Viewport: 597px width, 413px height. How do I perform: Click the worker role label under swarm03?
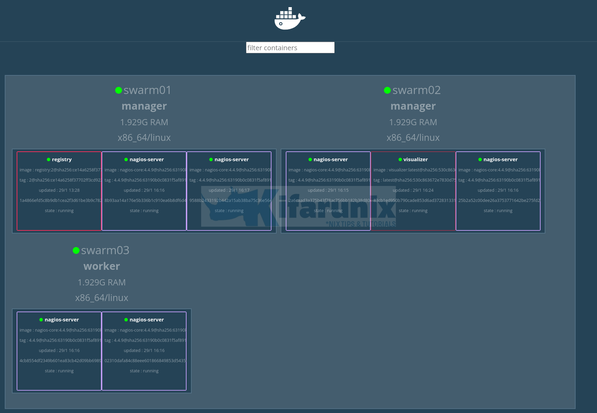102,266
